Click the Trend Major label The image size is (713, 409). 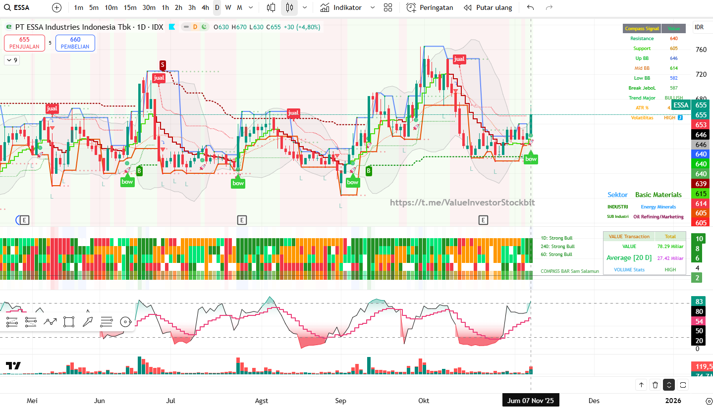click(642, 98)
